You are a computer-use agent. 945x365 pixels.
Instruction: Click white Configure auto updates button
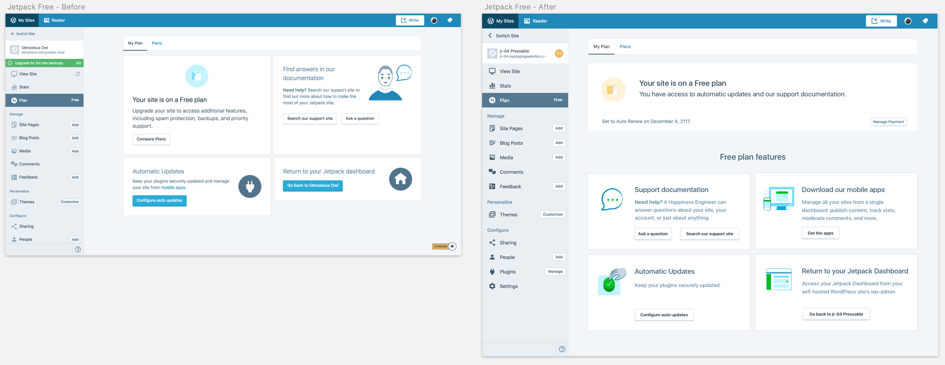[664, 315]
